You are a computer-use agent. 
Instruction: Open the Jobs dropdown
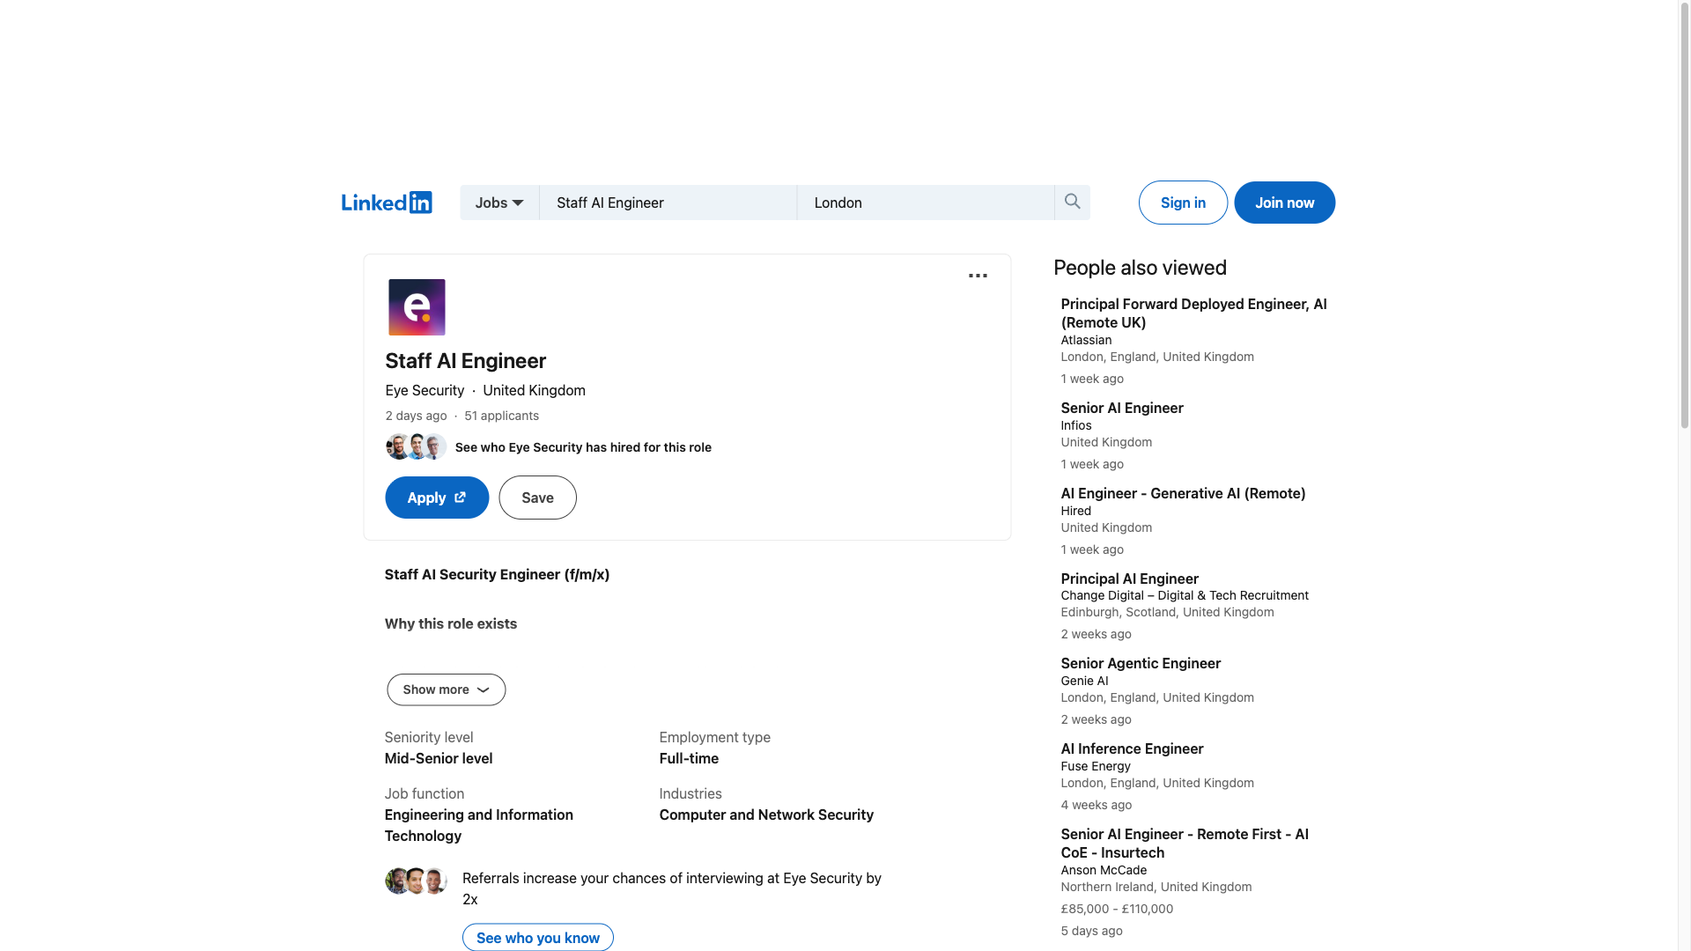(499, 203)
